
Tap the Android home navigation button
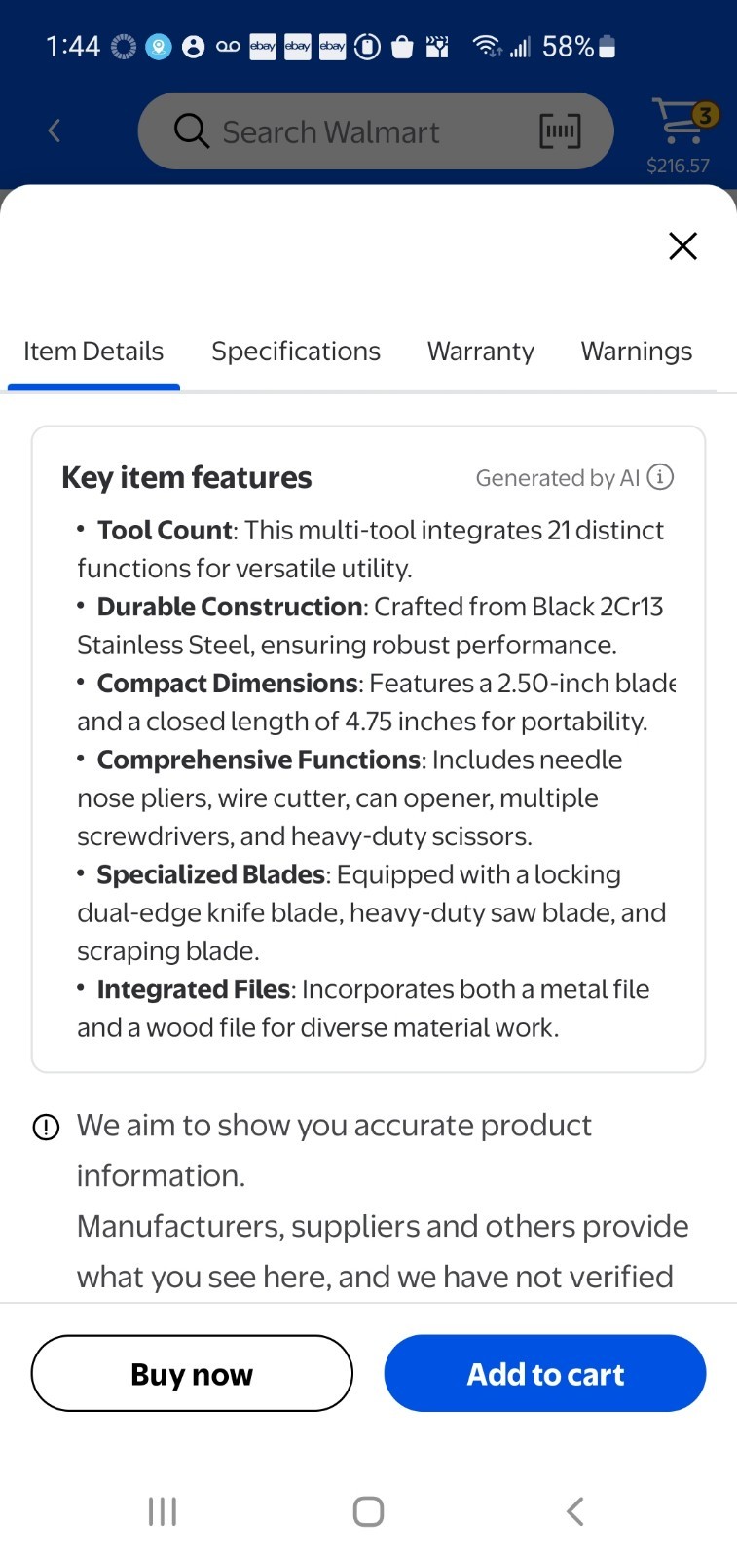[x=368, y=1511]
